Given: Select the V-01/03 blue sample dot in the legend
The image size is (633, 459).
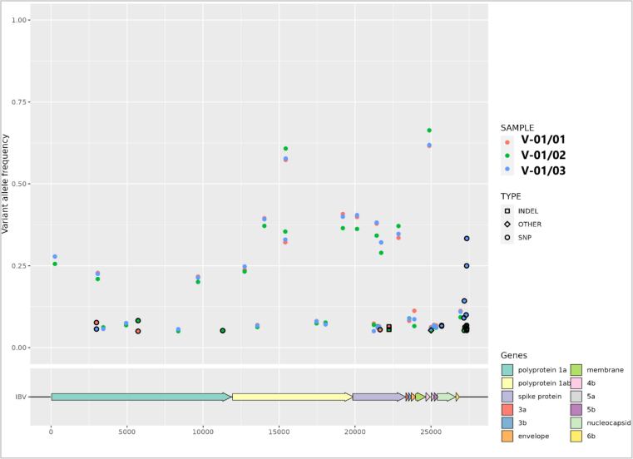Looking at the screenshot, I should [507, 170].
